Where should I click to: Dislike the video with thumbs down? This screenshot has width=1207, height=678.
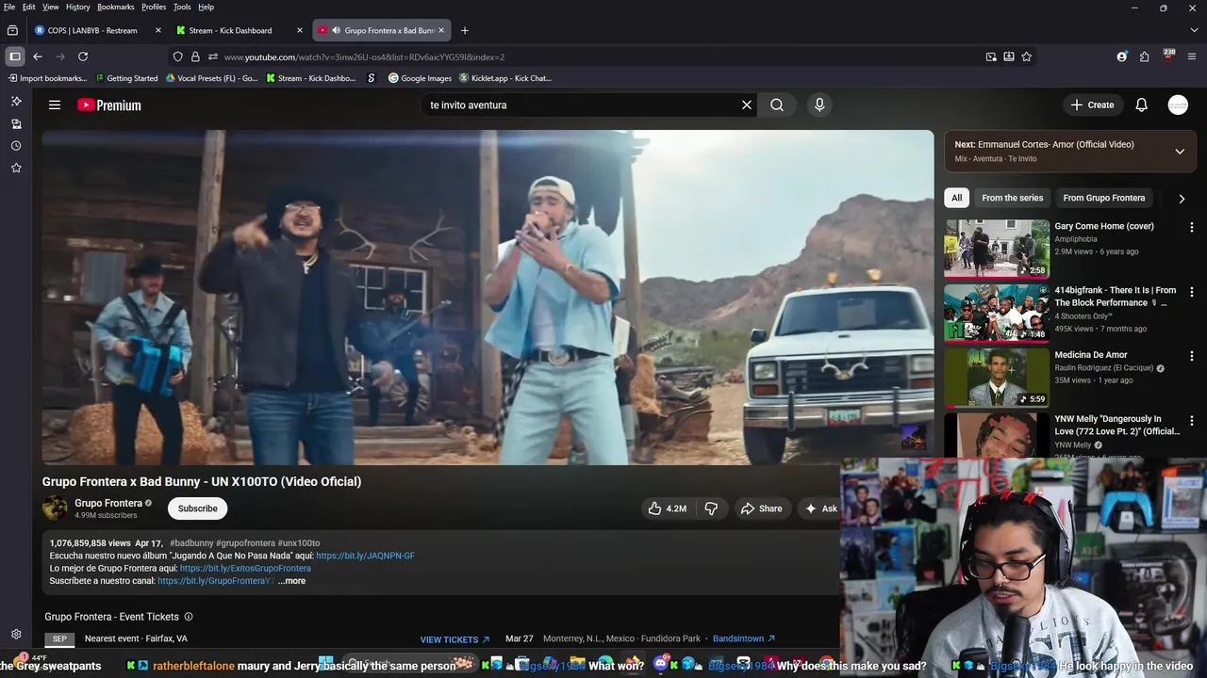(x=712, y=508)
